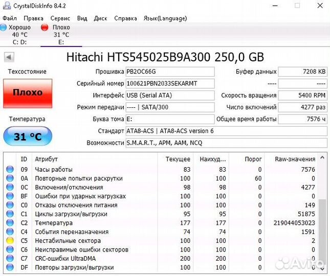Click blue status icon for C0 Отказы отключения питания
This screenshot has width=330, height=276.
[x=10, y=205]
